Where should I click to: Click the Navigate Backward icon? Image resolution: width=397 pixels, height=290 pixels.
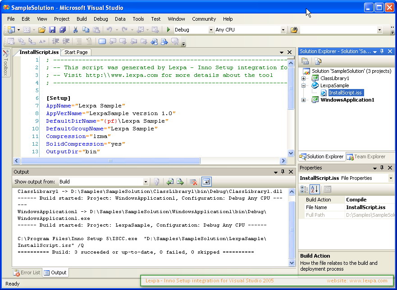pyautogui.click(x=140, y=30)
